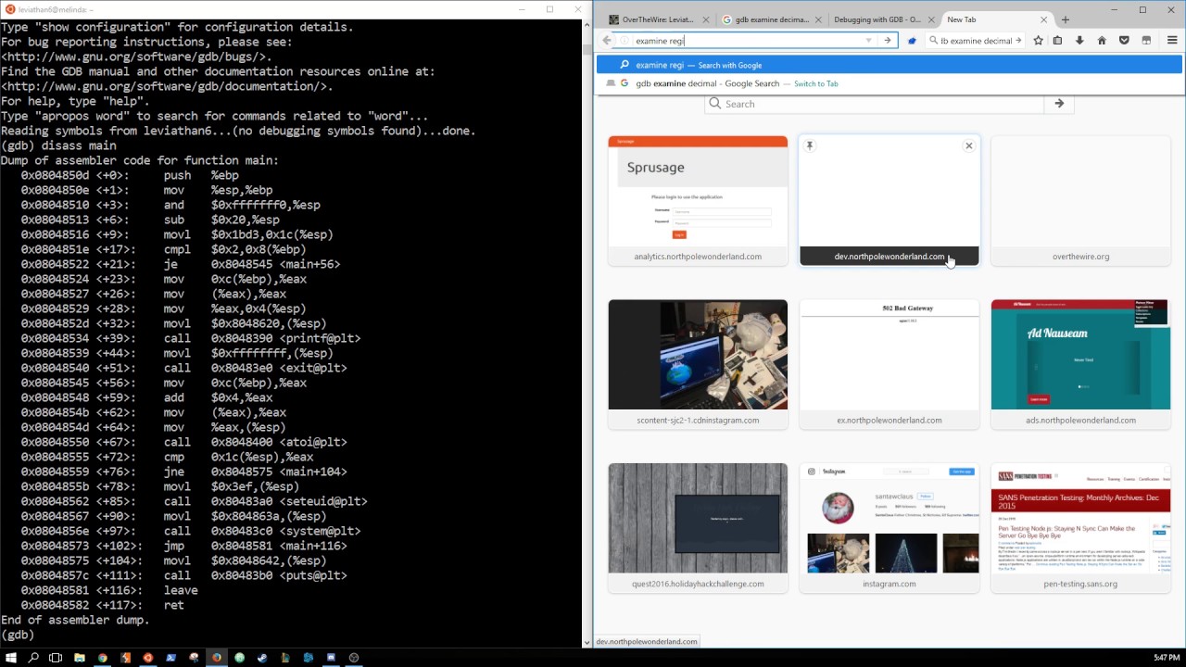Open the URL bar history dropdown arrow

pyautogui.click(x=868, y=41)
